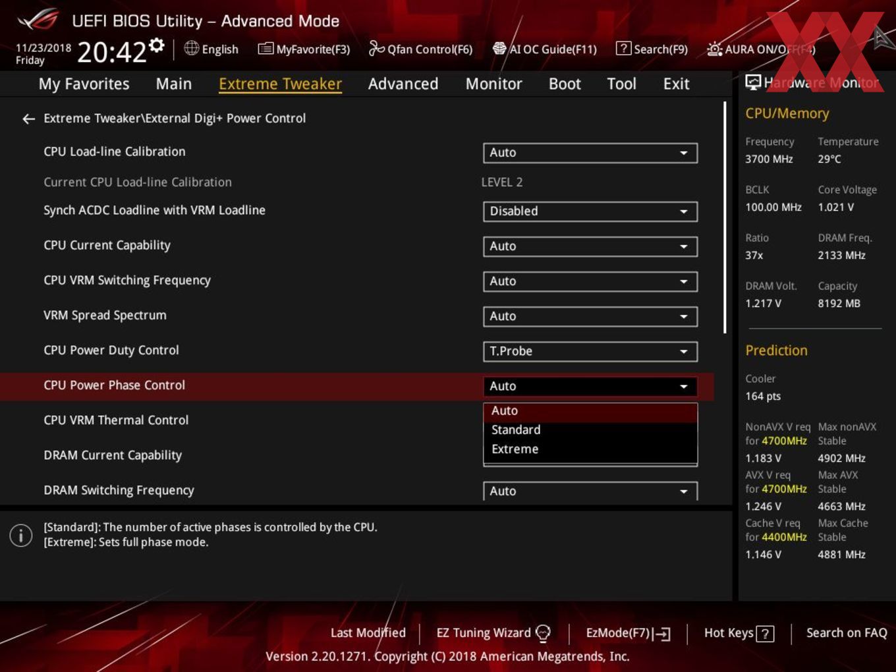
Task: Expand CPU VRM Switching Frequency dropdown
Action: [590, 281]
